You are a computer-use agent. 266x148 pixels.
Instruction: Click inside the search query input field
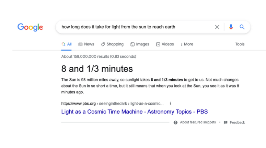pyautogui.click(x=134, y=27)
